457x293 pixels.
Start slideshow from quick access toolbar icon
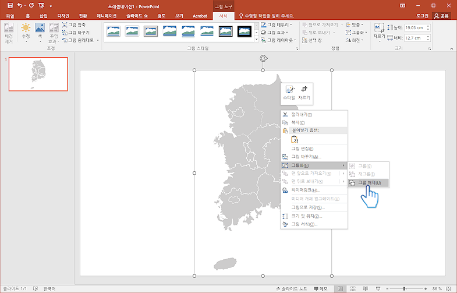point(41,6)
